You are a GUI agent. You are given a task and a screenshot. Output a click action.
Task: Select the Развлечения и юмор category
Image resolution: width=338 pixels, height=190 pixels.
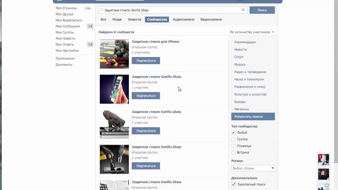[x=250, y=87]
